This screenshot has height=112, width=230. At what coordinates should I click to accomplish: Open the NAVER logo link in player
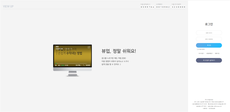[x=88, y=65]
